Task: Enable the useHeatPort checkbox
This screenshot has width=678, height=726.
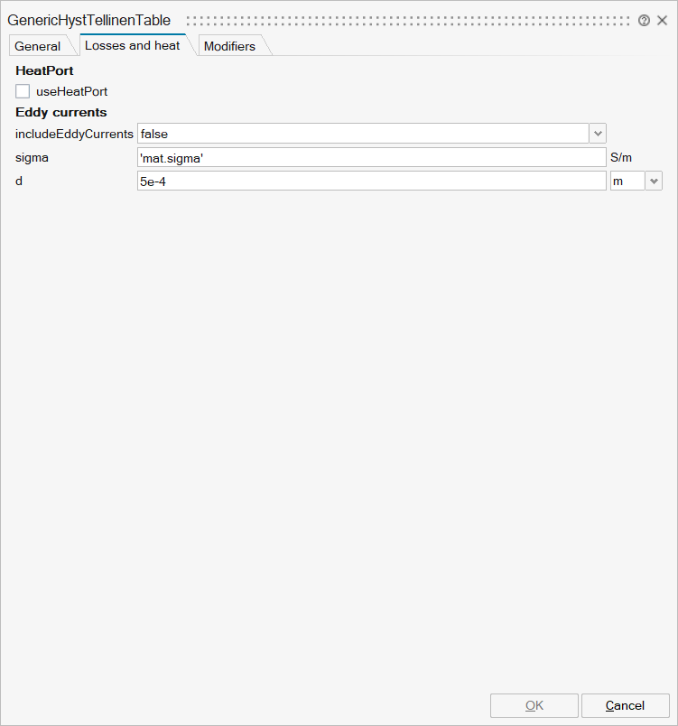Action: point(23,91)
